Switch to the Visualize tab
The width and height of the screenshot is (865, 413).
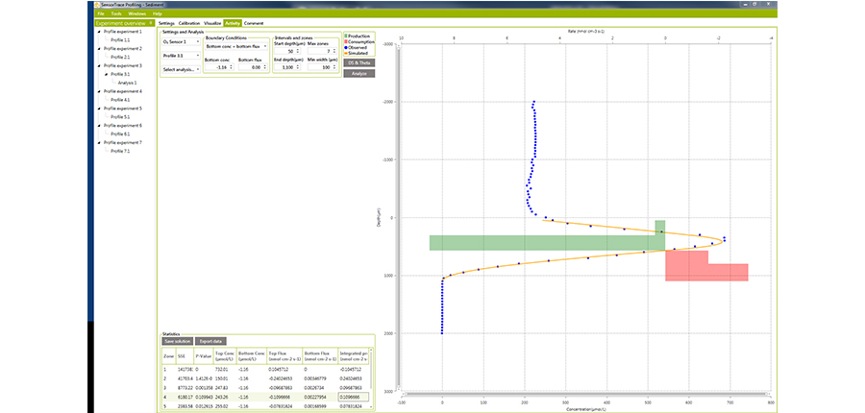212,23
